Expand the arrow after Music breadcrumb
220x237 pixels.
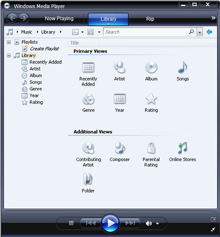coord(37,32)
